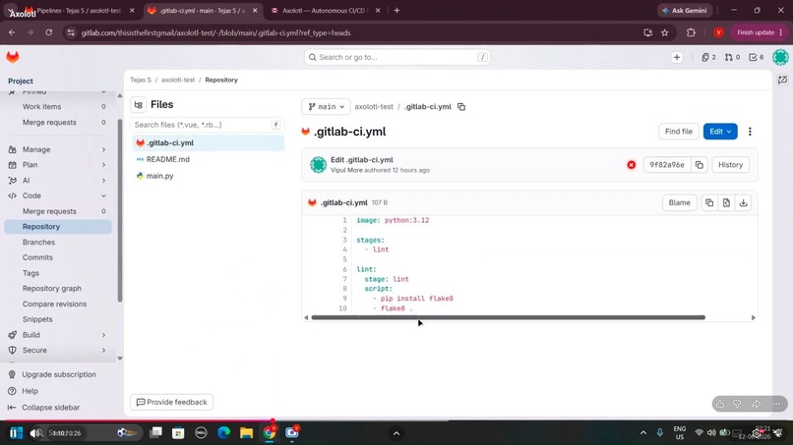Open File Explorer from taskbar
The width and height of the screenshot is (793, 445).
246,433
